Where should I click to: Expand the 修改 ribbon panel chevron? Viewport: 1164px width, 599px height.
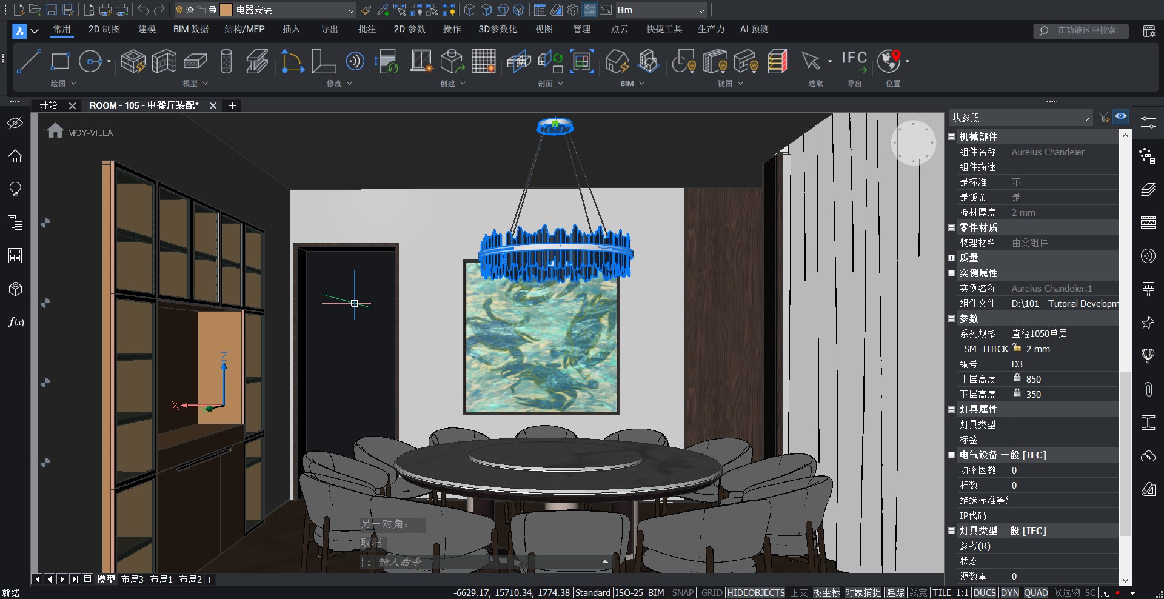349,83
